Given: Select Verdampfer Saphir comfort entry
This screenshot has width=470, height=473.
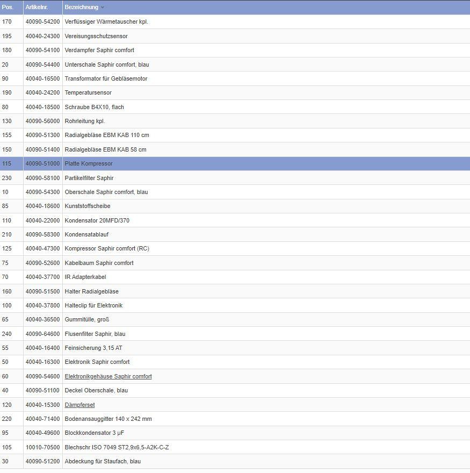Looking at the screenshot, I should [x=99, y=50].
